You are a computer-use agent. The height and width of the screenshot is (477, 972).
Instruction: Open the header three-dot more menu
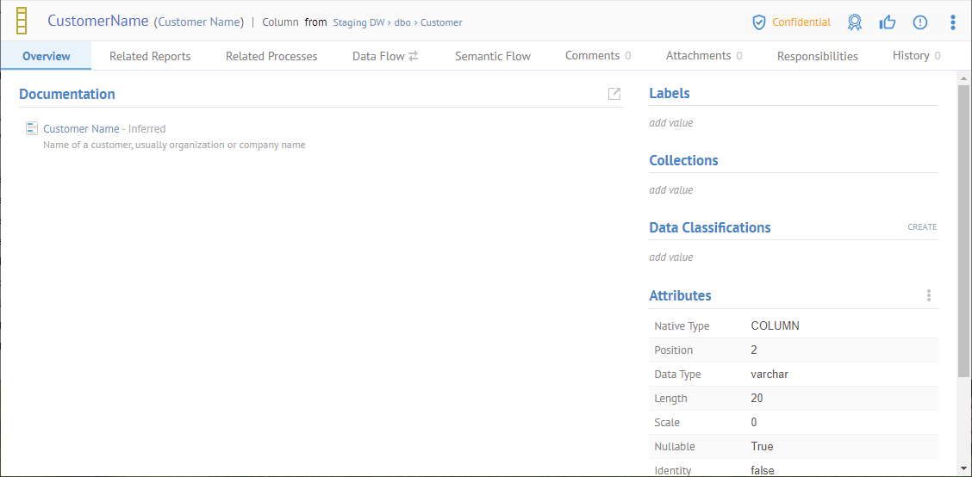(x=952, y=22)
